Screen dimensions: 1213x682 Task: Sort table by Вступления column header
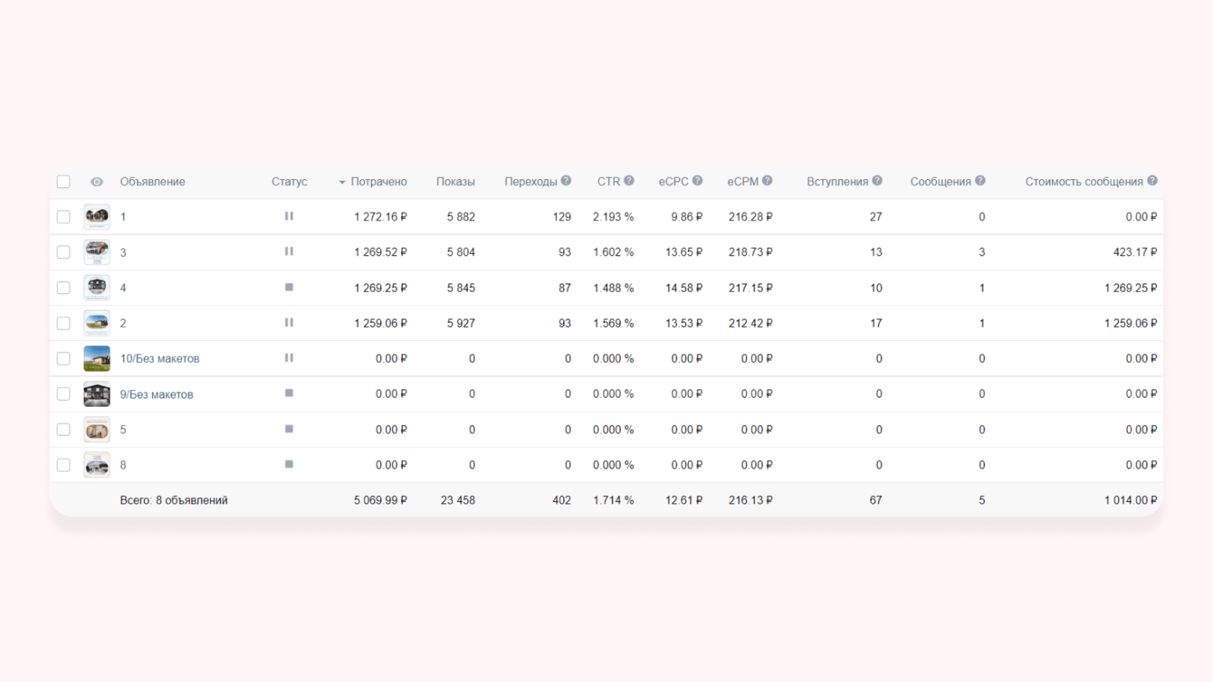click(837, 182)
